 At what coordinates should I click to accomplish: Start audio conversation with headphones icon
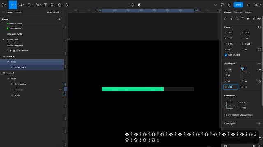(x=222, y=5)
